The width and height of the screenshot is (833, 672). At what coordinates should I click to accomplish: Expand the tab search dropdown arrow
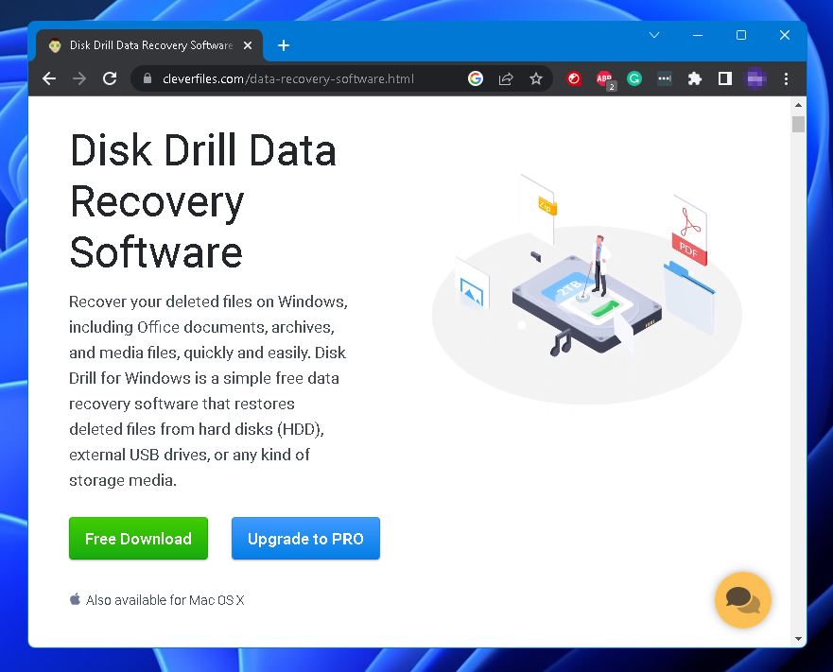654,35
